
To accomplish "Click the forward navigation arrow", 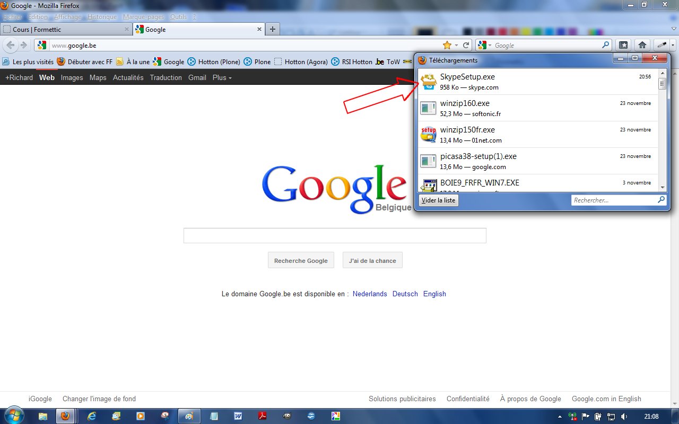I will tap(23, 45).
